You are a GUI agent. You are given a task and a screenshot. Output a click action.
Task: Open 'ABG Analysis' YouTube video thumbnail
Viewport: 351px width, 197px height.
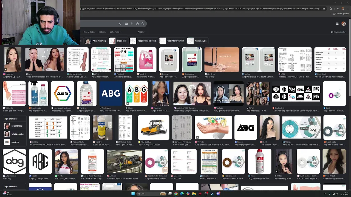(213, 128)
